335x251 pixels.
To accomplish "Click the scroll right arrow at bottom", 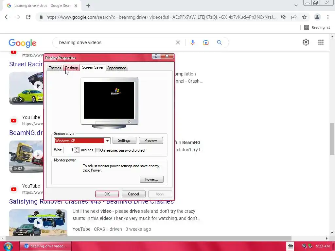I will (327, 238).
